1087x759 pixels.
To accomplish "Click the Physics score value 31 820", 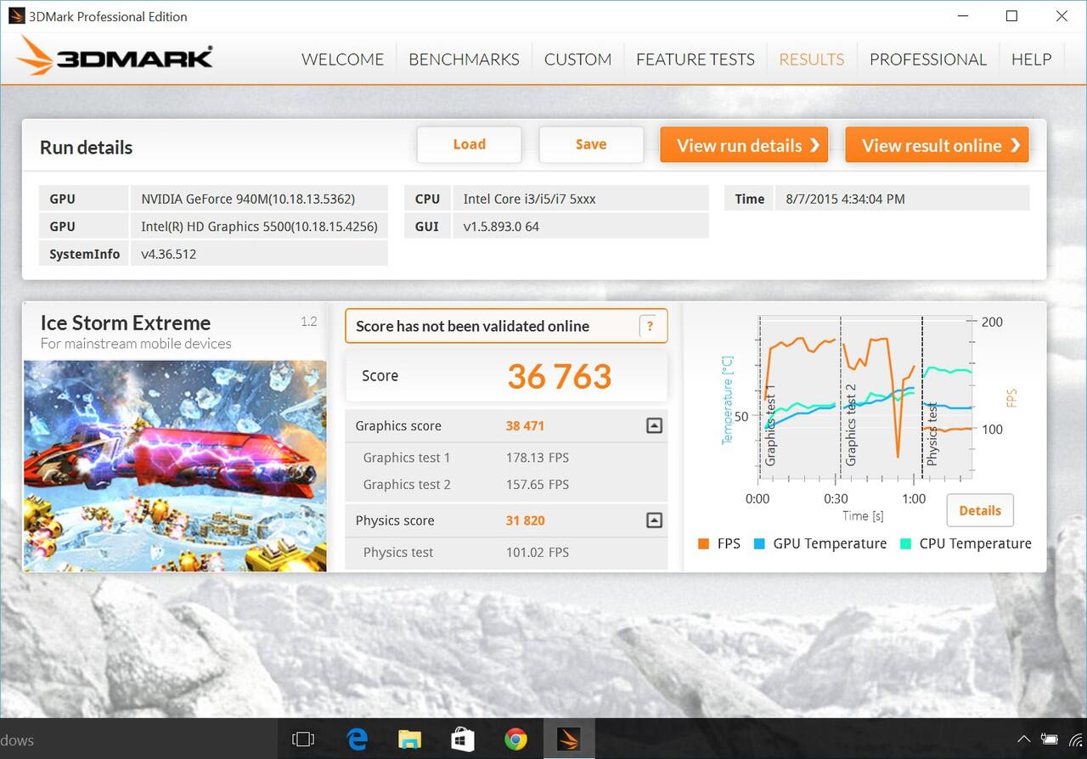I will tap(525, 520).
